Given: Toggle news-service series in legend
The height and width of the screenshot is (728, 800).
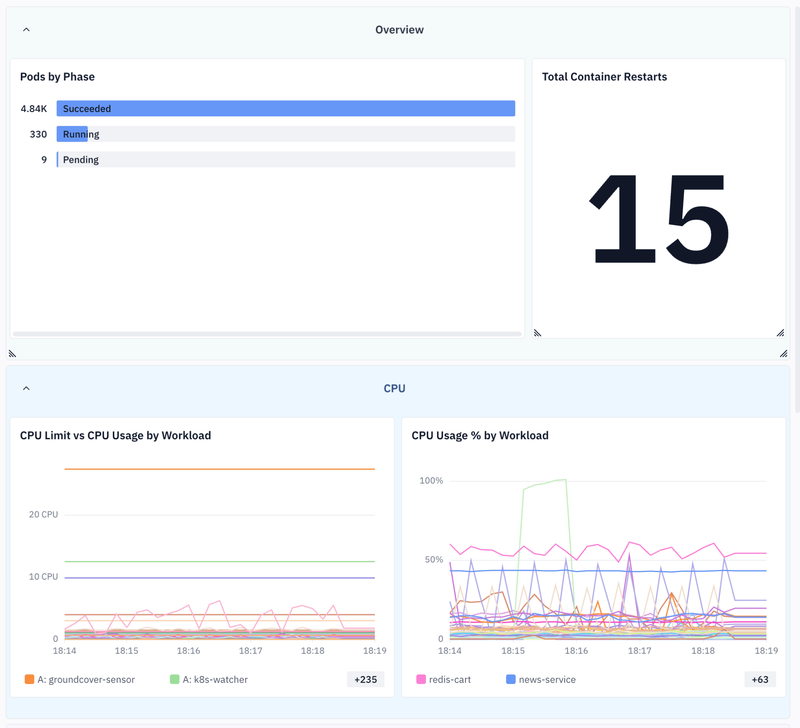Looking at the screenshot, I should coord(541,680).
